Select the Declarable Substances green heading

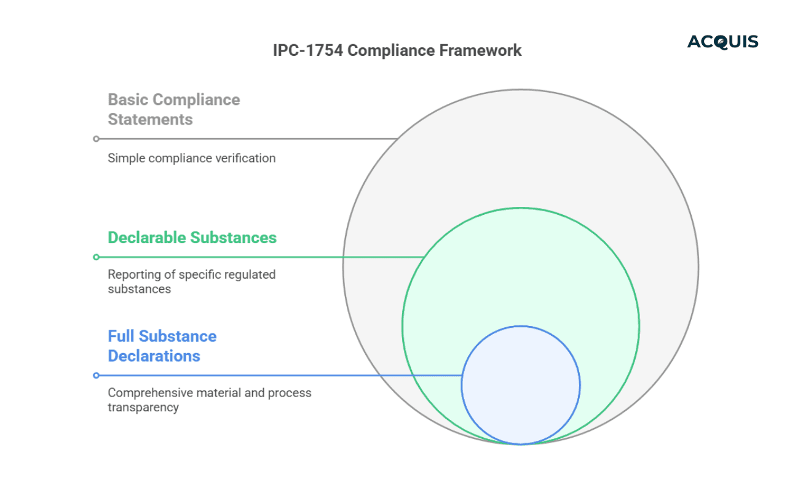191,238
